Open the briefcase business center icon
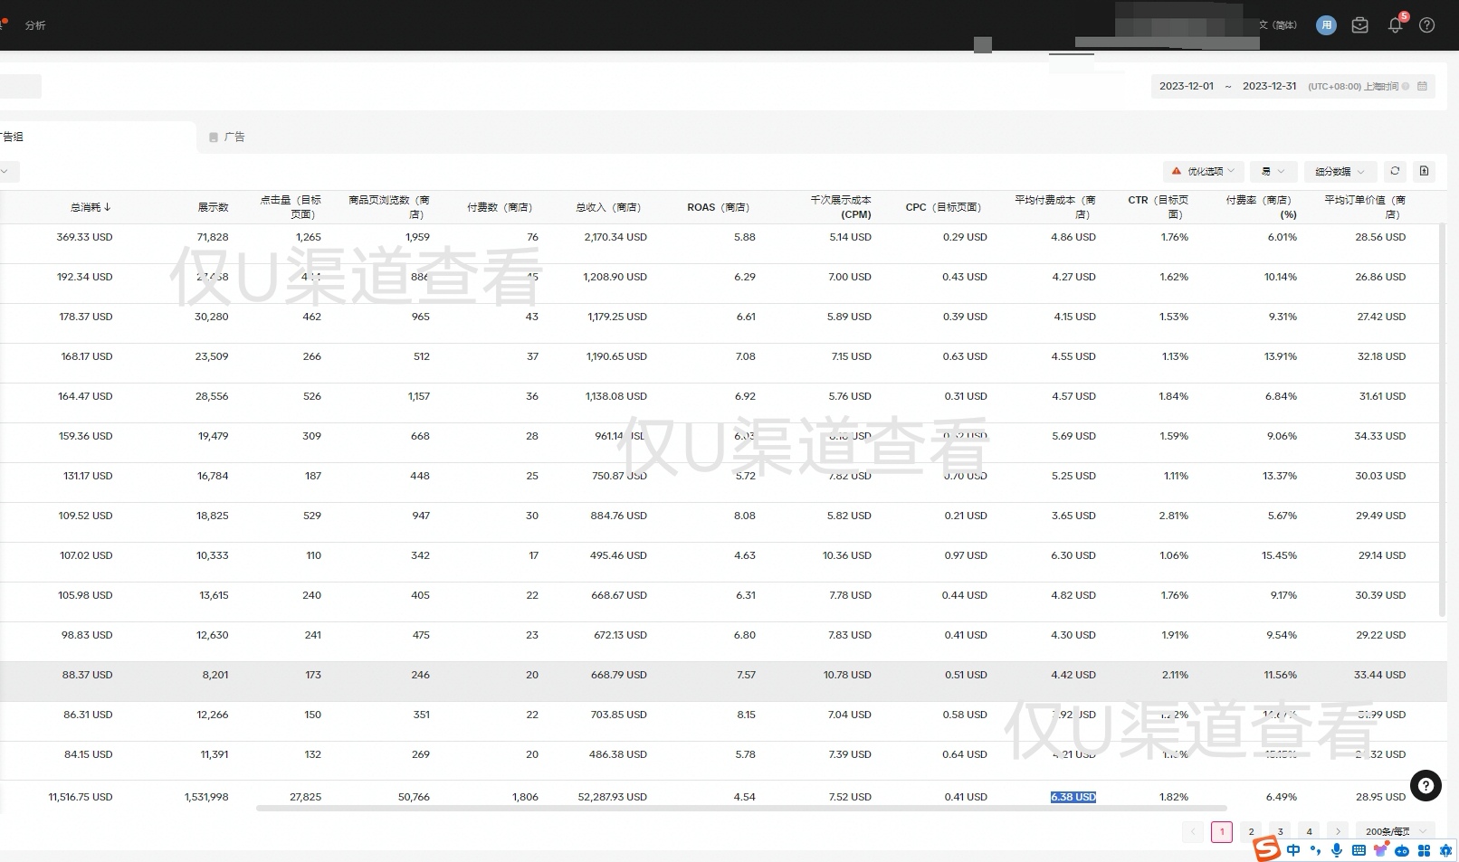The height and width of the screenshot is (862, 1459). click(1359, 25)
